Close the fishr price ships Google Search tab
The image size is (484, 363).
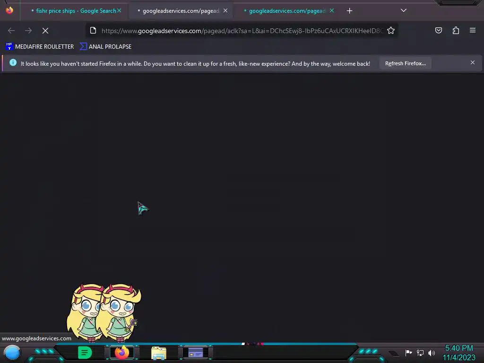coord(119,10)
